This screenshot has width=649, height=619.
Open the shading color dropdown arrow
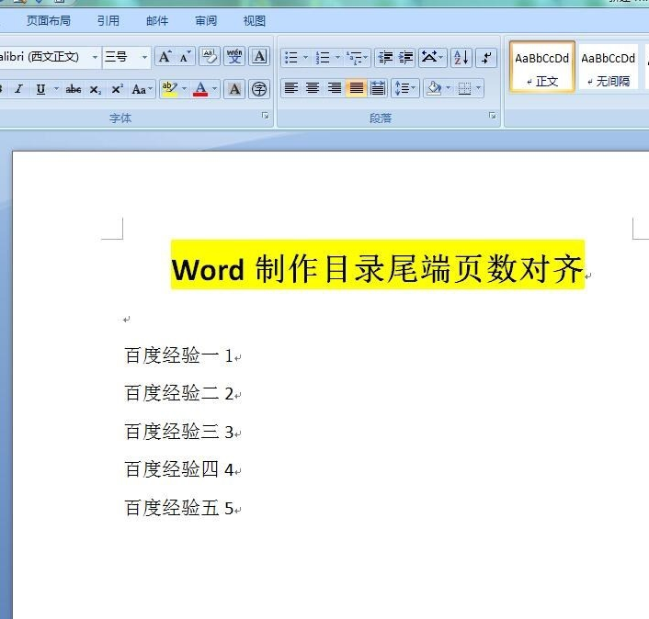pos(449,88)
